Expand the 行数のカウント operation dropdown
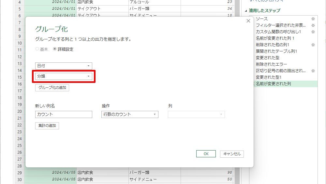The image size is (326, 184). [x=130, y=114]
